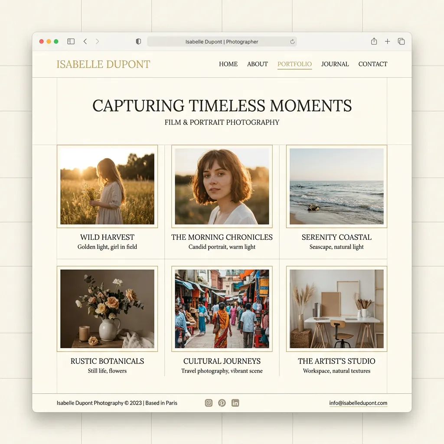This screenshot has width=444, height=444.
Task: Reload the page with the refresh icon
Action: click(x=292, y=42)
